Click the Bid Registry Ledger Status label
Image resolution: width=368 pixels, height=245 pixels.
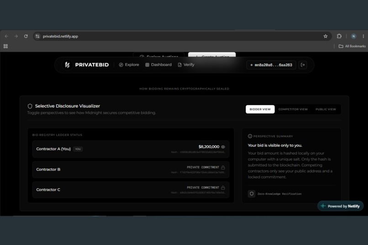tap(57, 135)
